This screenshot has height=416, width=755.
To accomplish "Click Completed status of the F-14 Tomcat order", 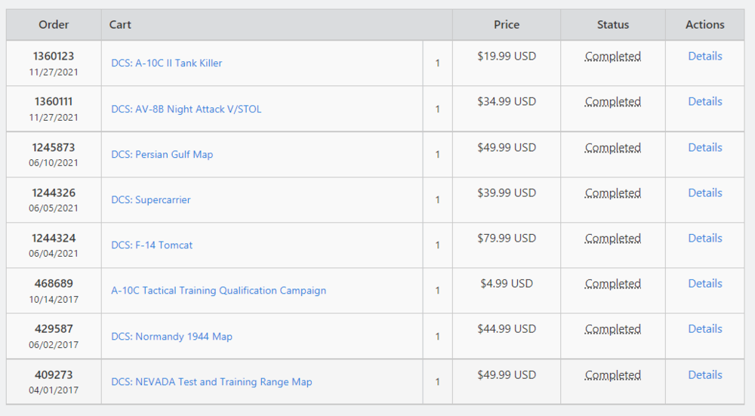I will pos(613,239).
